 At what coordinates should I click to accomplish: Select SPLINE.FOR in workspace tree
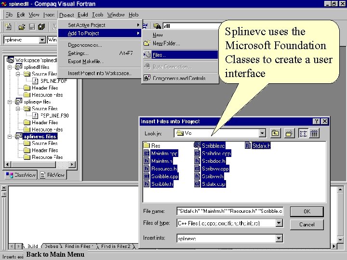tap(50, 81)
